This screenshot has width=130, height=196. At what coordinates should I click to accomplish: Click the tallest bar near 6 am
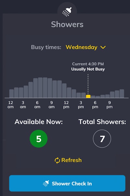point(40,88)
